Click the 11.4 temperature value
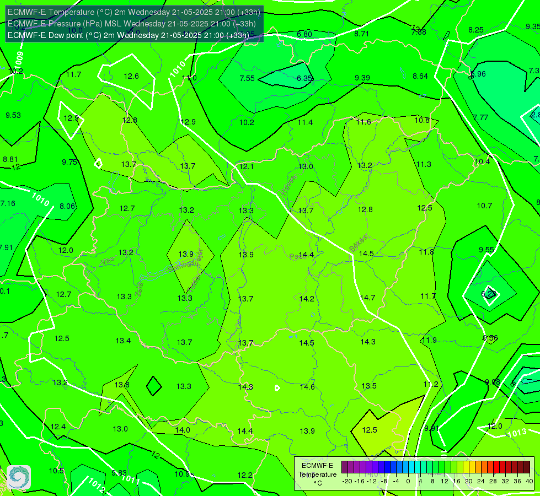The width and height of the screenshot is (540, 496). coord(305,122)
